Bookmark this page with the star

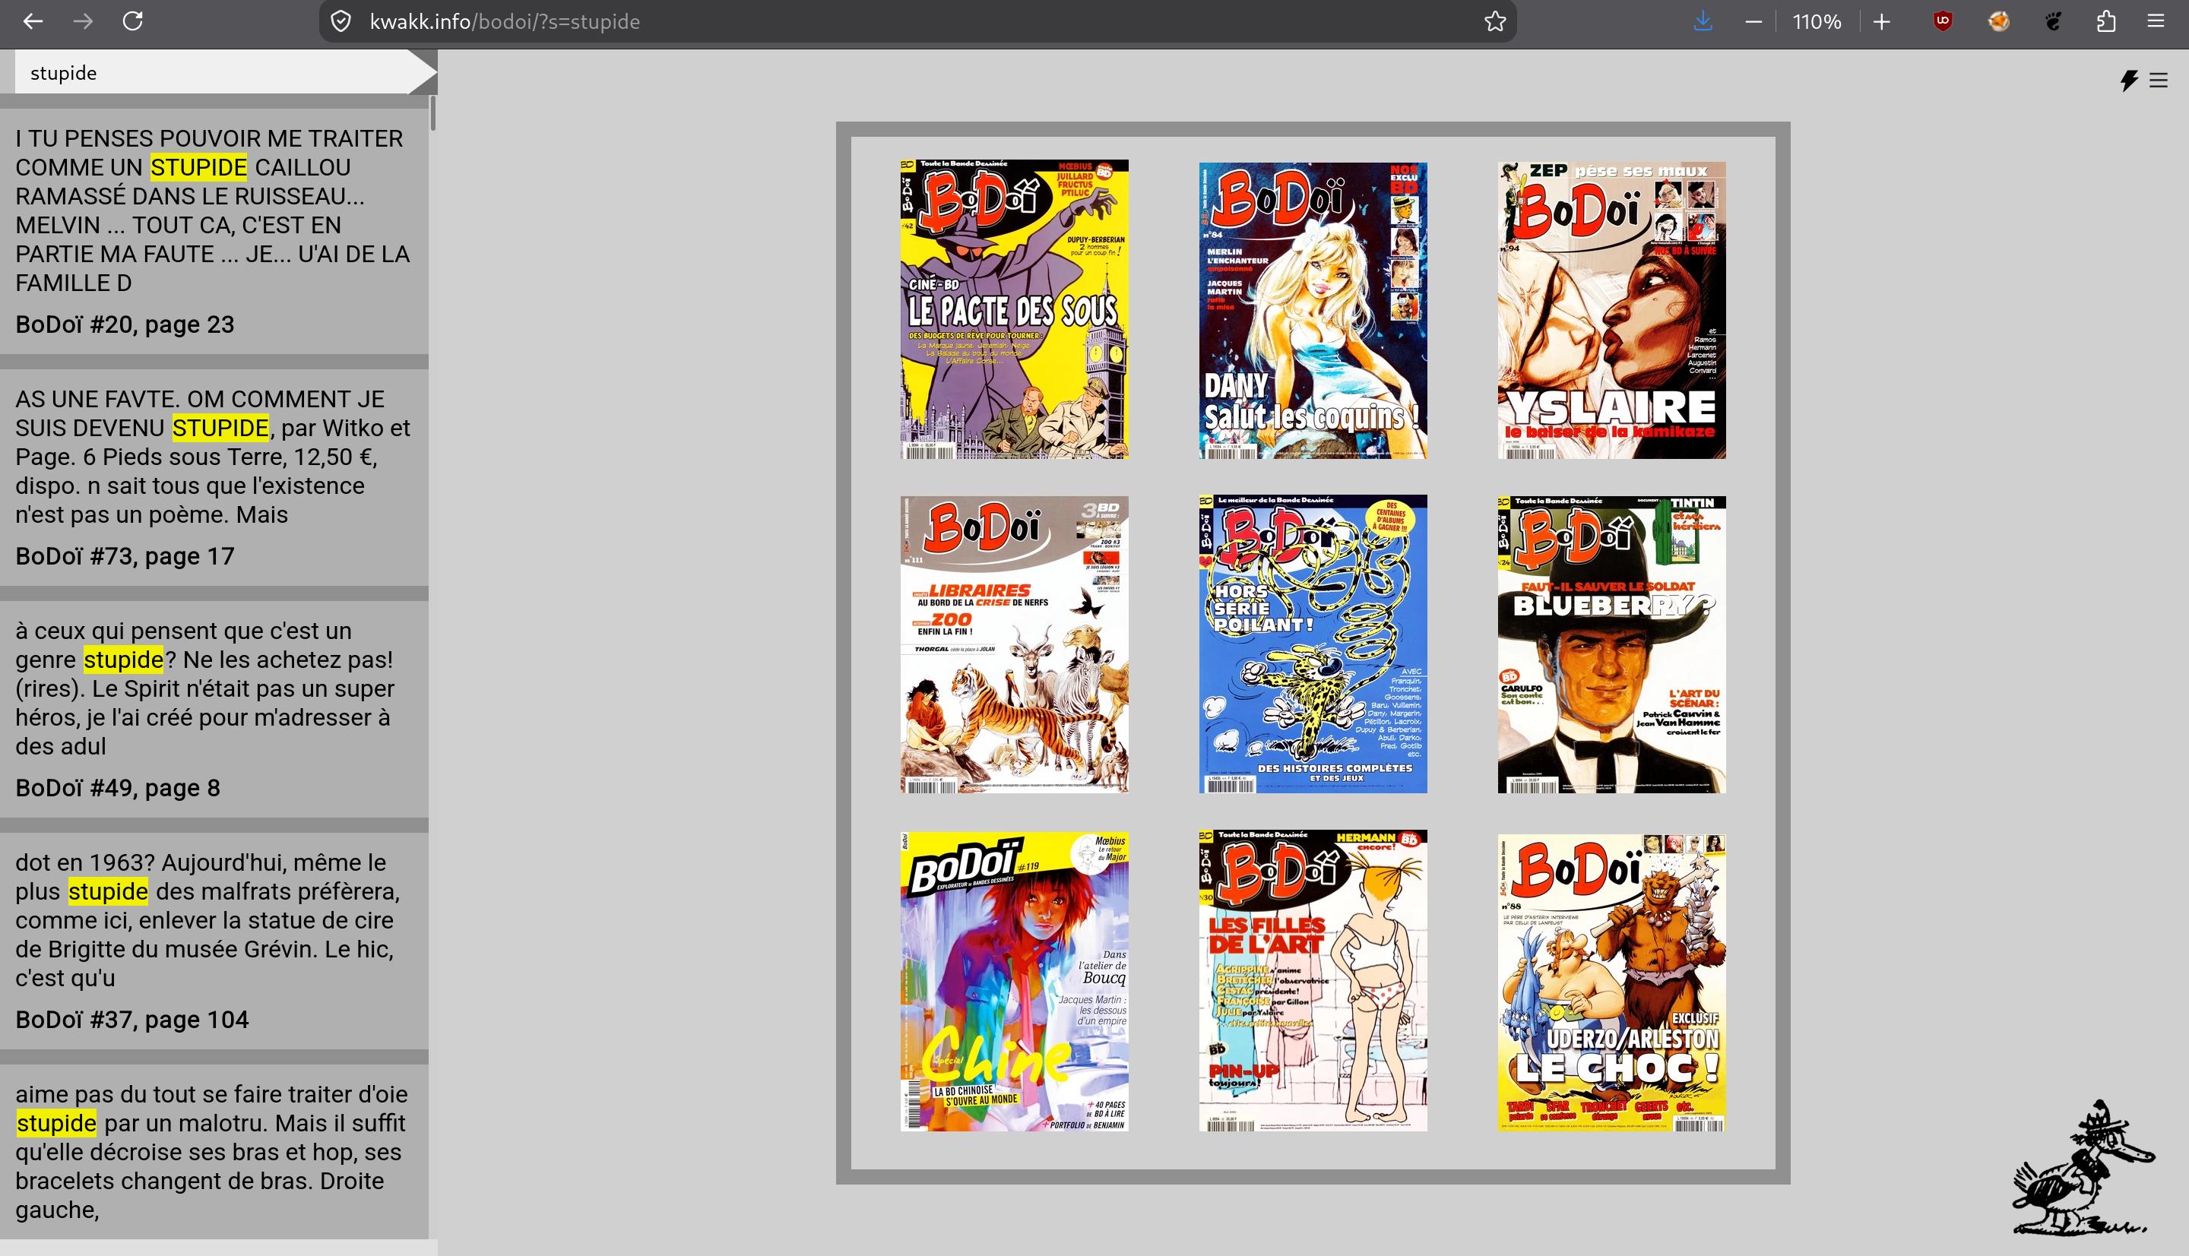point(1495,21)
